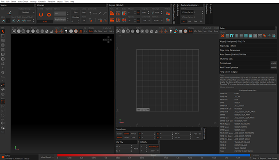The width and height of the screenshot is (279, 160).
Task: Click the Optimize square icon
Action: pos(49,15)
